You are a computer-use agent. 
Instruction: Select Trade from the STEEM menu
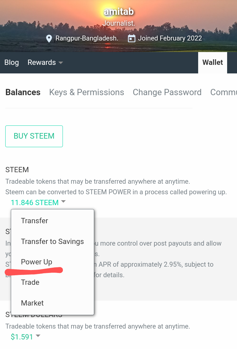30,282
